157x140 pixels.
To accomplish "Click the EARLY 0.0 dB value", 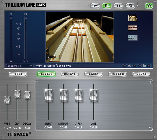I will (79, 127).
